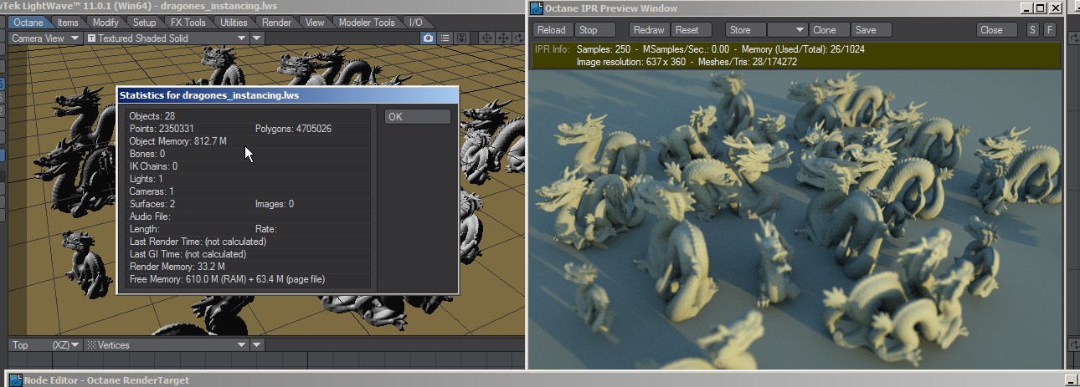Viewport: 1080px width, 387px height.
Task: Click 'Image resolution: 637 x 360' text
Action: tap(633, 62)
